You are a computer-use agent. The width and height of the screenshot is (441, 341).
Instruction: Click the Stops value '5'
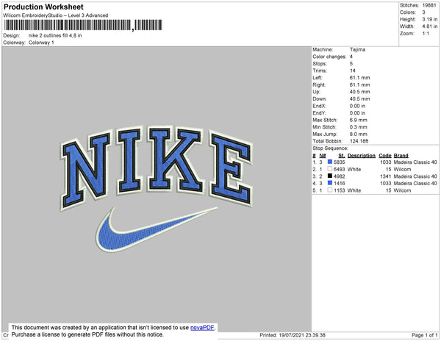351,63
